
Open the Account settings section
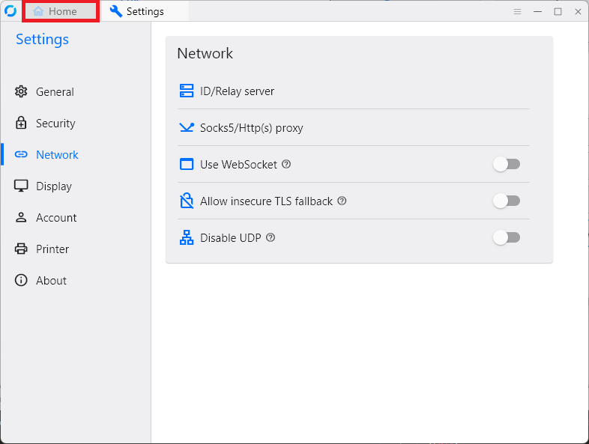click(56, 218)
